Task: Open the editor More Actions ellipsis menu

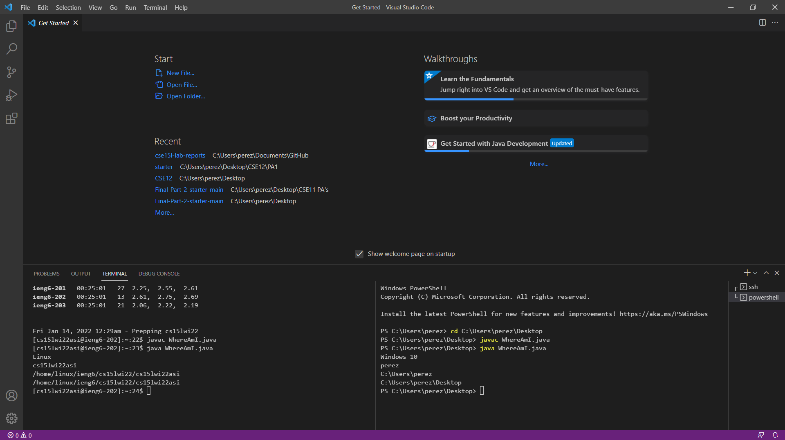Action: 775,23
